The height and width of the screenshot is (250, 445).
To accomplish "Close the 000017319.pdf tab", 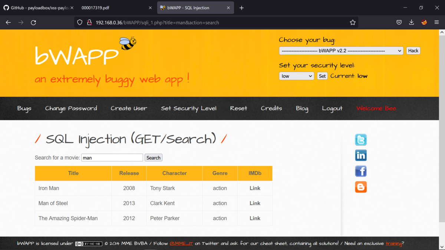I will (x=150, y=8).
